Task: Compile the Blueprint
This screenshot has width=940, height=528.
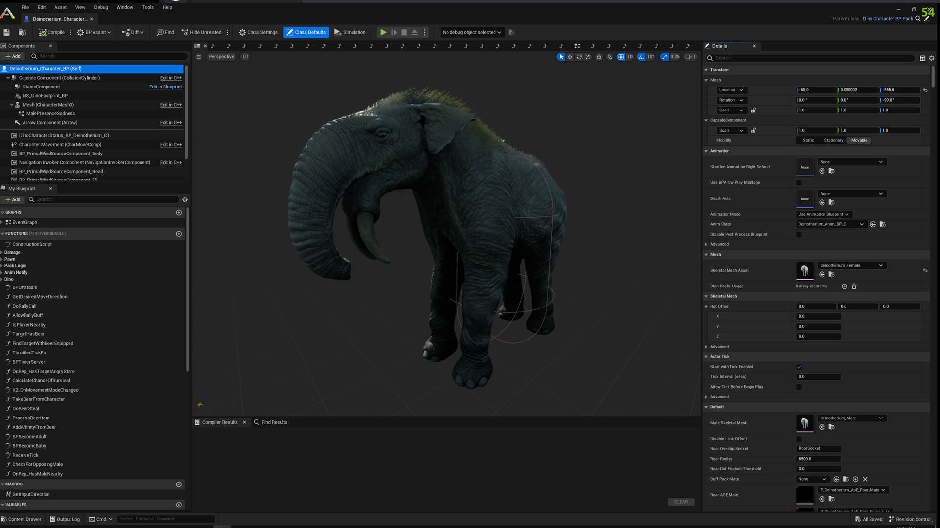Action: pos(51,32)
